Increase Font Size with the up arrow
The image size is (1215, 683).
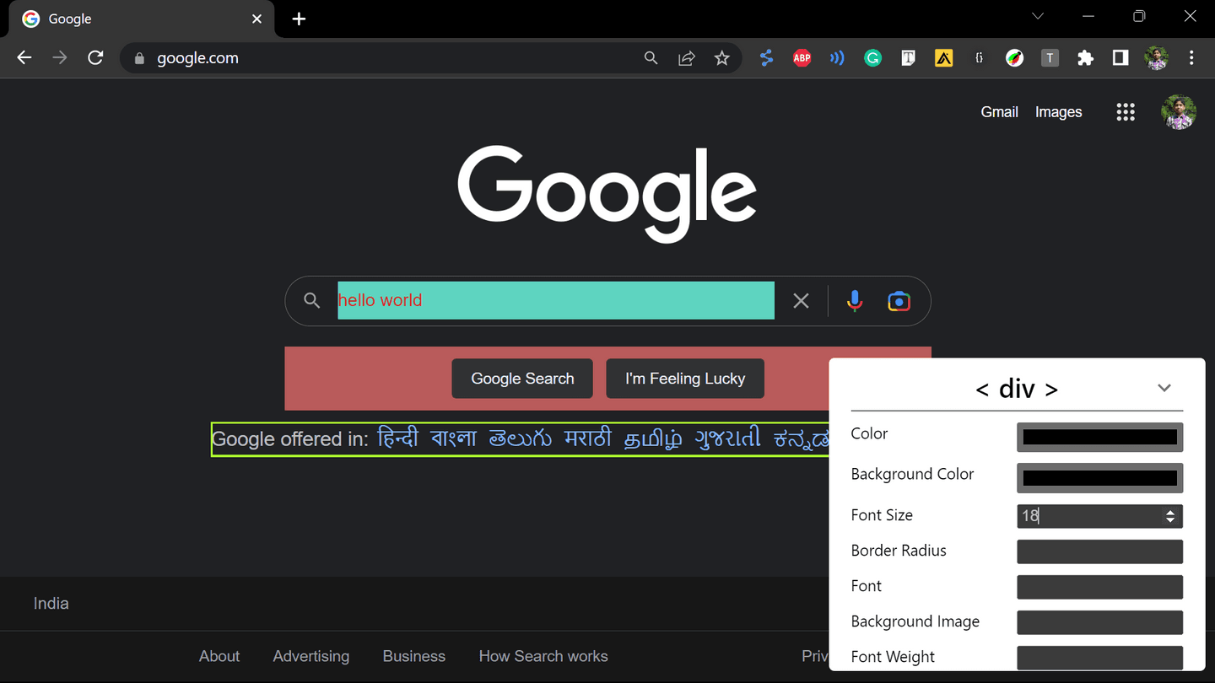tap(1170, 512)
